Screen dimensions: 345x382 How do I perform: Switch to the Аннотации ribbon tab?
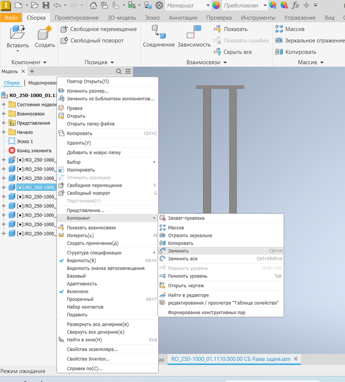pos(183,18)
